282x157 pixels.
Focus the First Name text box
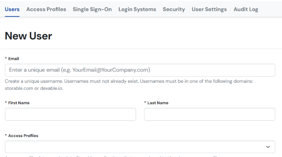pos(70,114)
